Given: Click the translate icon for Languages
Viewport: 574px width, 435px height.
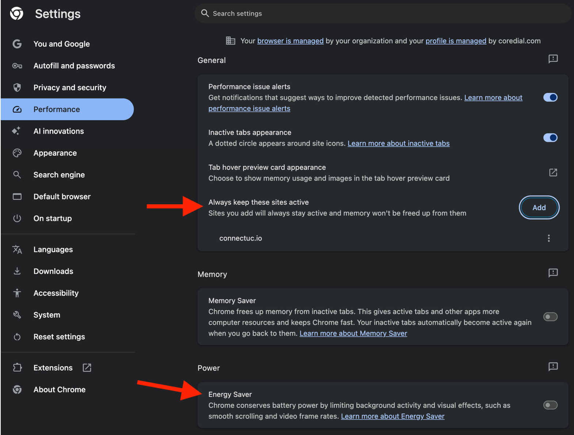Looking at the screenshot, I should tap(17, 250).
